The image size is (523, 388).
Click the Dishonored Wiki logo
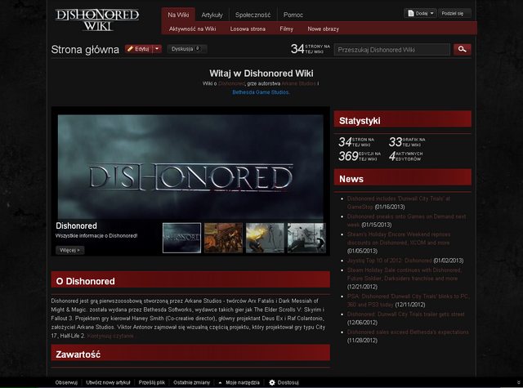[x=97, y=20]
